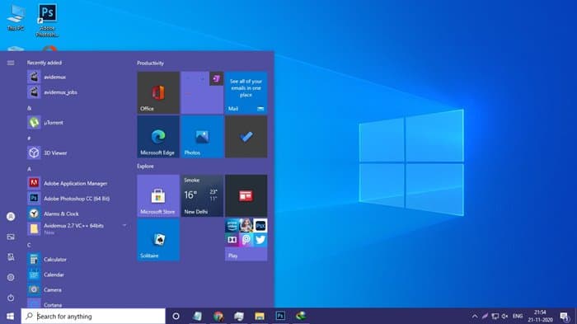
Task: Open Photoshop from the taskbar
Action: pyautogui.click(x=280, y=316)
